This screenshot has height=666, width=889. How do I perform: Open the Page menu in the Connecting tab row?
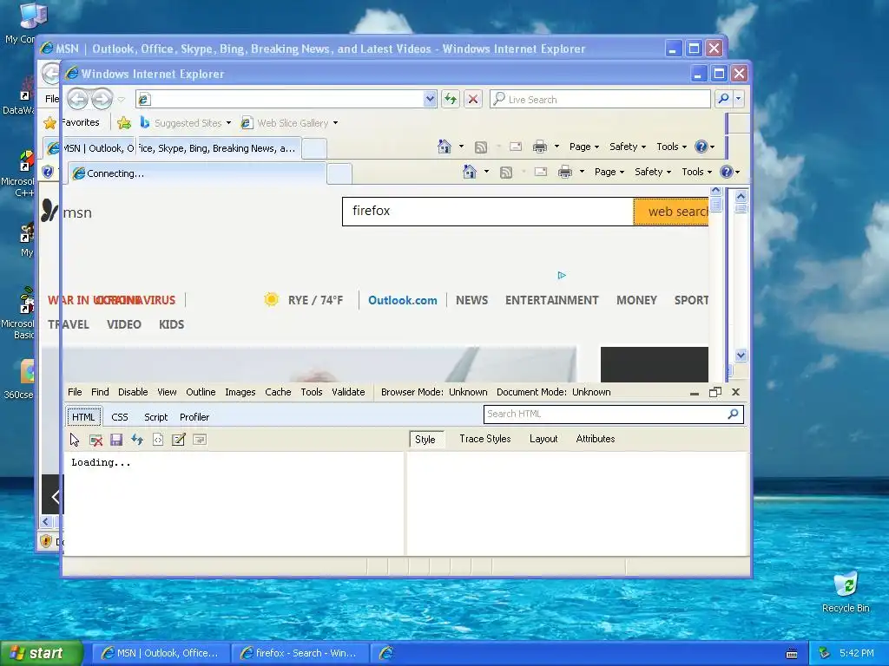point(609,172)
